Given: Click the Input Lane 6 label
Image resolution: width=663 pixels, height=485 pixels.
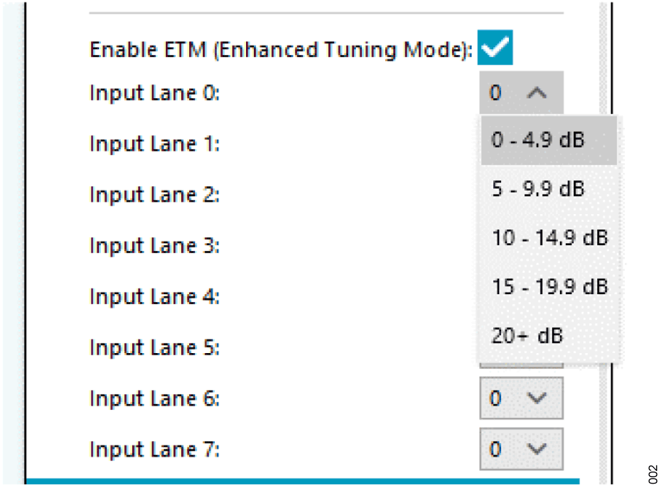Looking at the screenshot, I should [x=155, y=398].
